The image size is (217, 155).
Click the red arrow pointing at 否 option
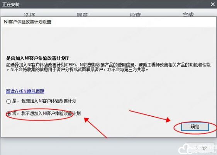(96, 128)
